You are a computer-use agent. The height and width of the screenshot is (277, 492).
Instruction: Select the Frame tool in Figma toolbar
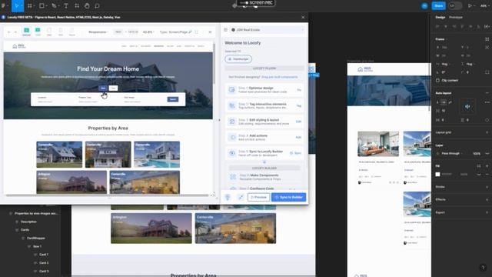(x=29, y=5)
